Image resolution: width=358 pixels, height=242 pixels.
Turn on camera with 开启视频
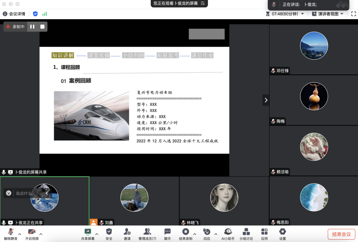point(32,234)
